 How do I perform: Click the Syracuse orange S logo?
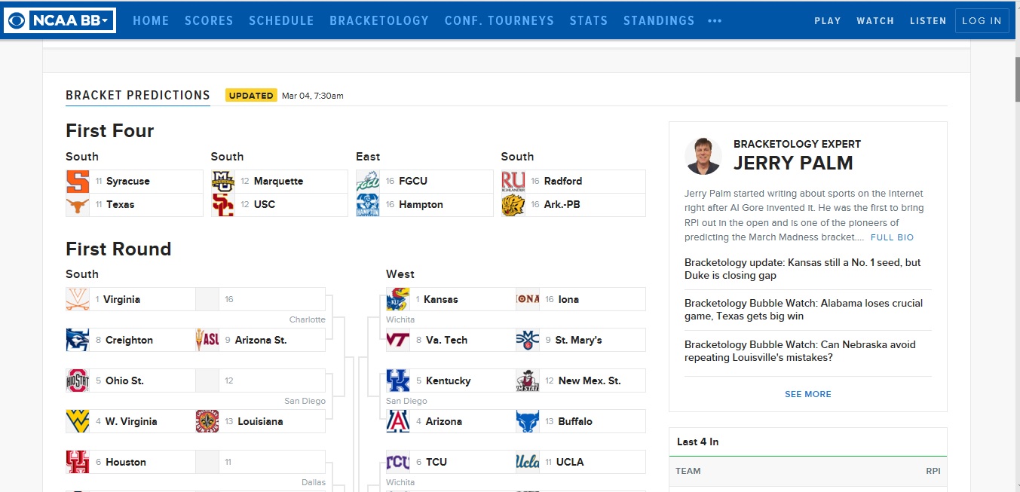78,181
